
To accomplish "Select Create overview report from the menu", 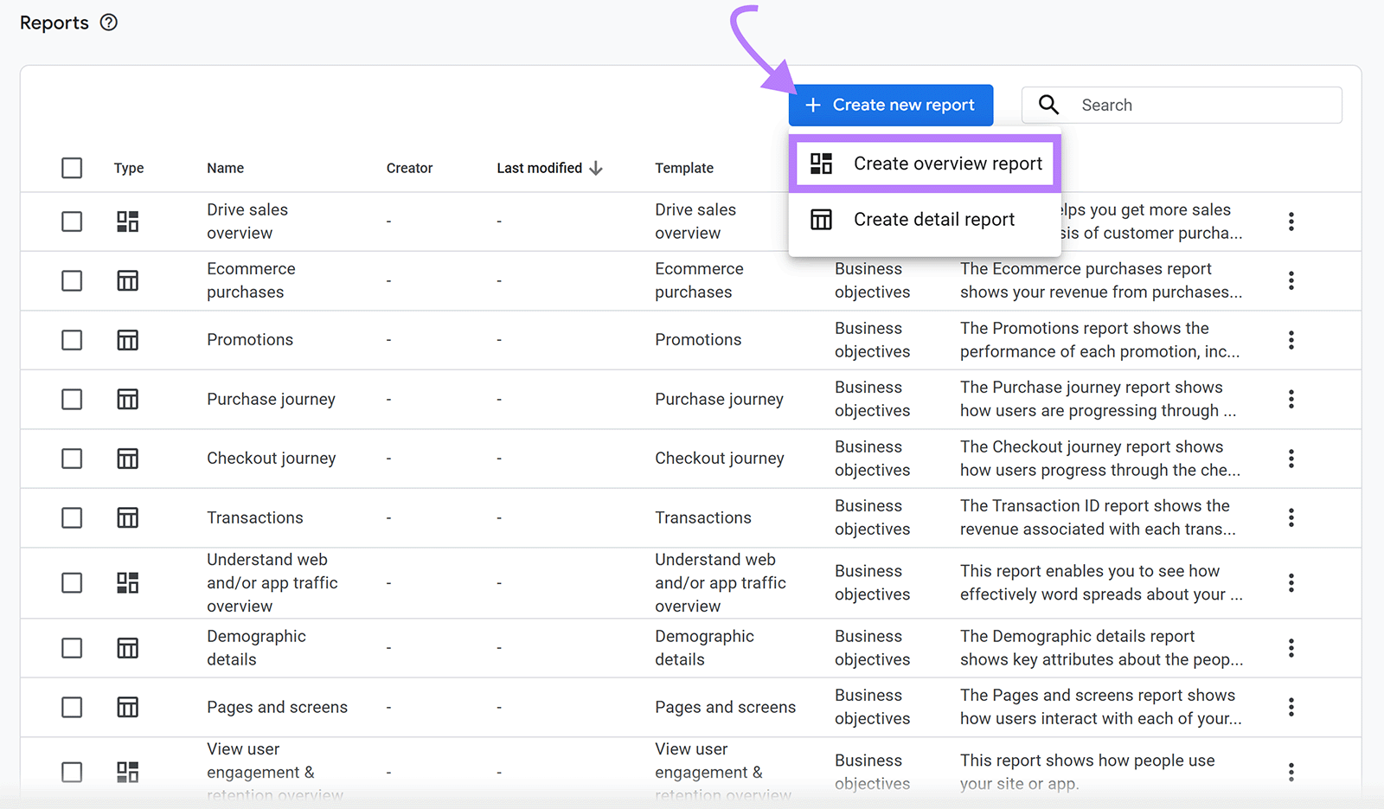I will click(x=926, y=163).
